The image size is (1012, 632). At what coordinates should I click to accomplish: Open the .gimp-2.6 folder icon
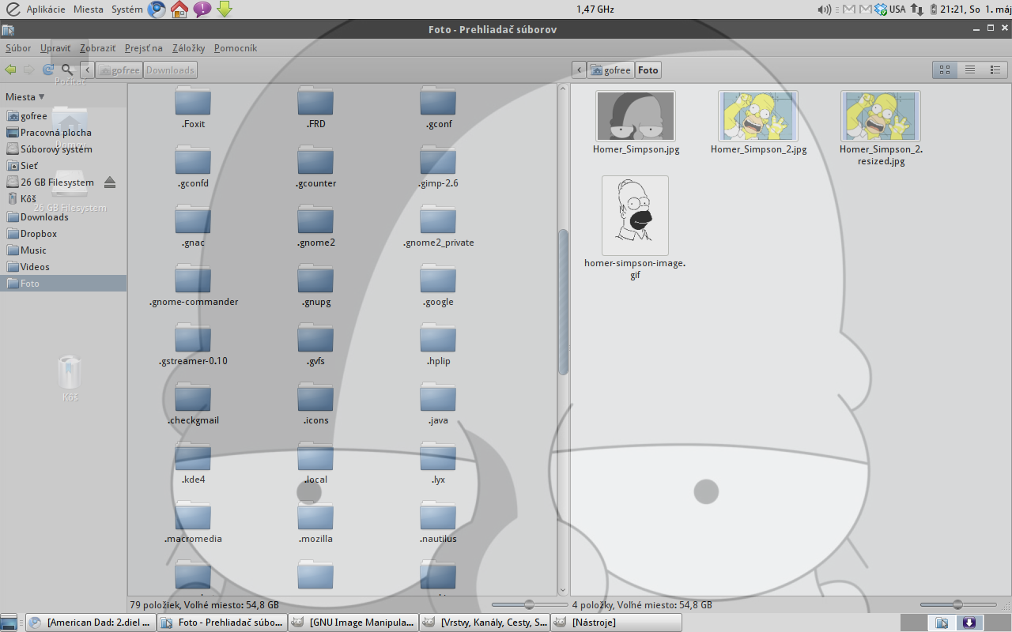tap(438, 160)
